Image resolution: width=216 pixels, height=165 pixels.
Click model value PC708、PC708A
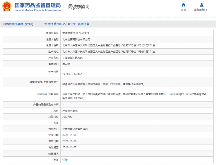click(x=72, y=74)
